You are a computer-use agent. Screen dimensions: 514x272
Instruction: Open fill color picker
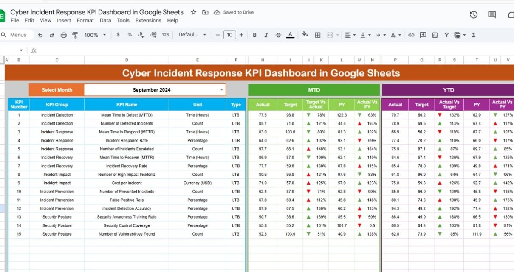305,35
